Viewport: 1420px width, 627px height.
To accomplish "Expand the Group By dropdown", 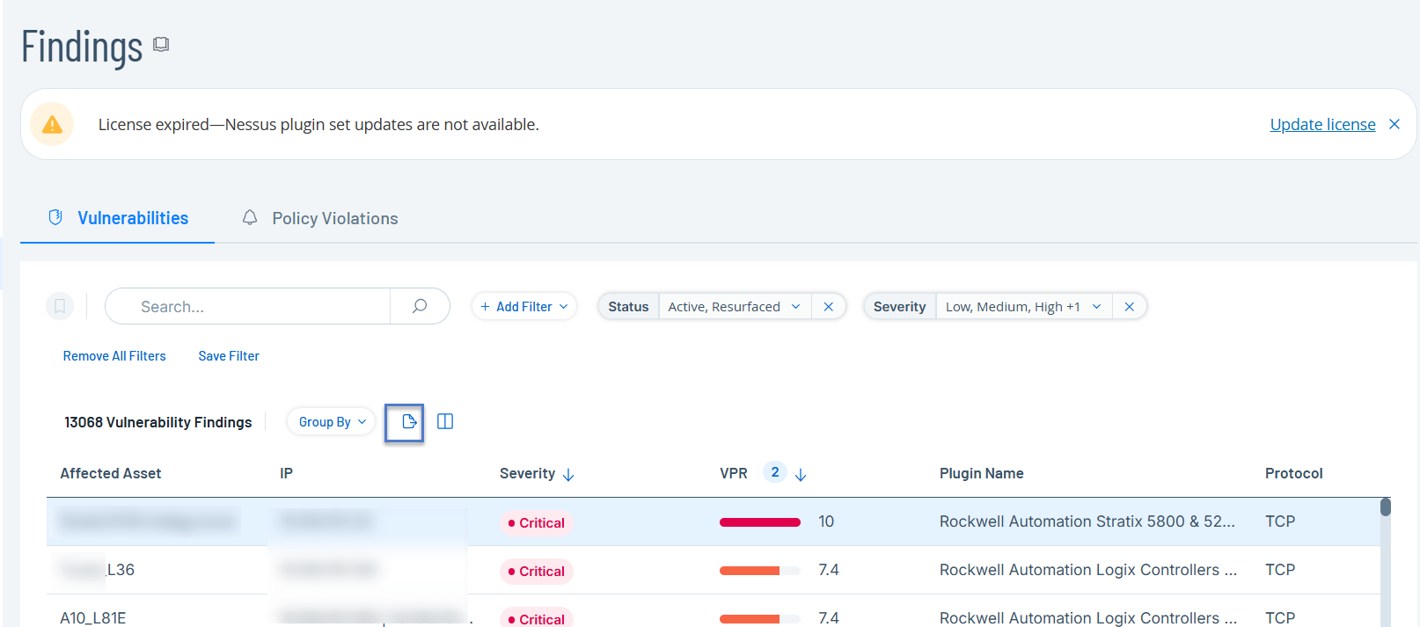I will click(332, 422).
